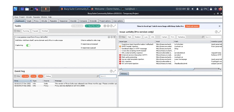The height and width of the screenshot is (112, 234).
Task: Open the Event log help icon
Action: tap(111, 71)
